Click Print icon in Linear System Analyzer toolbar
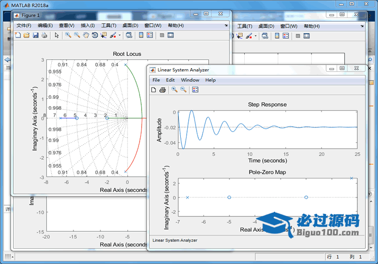 click(x=163, y=90)
